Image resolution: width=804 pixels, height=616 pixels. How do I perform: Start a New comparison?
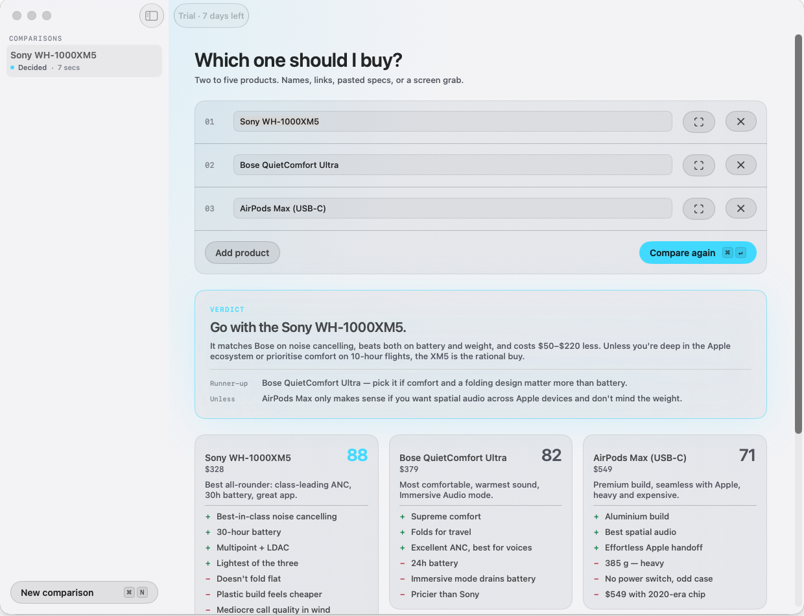click(x=84, y=593)
